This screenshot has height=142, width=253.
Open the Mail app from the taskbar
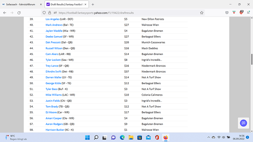pos(148,138)
